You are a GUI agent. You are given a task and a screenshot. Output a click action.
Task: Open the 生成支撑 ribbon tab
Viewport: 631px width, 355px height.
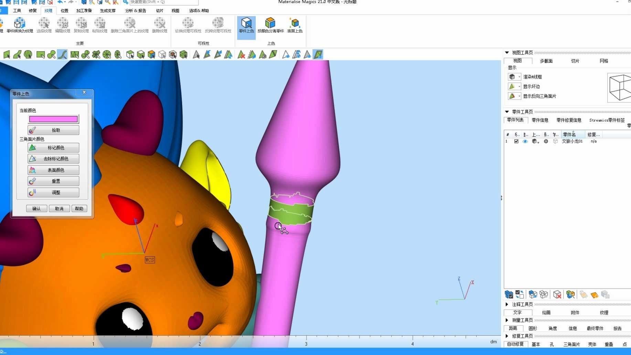tap(108, 11)
